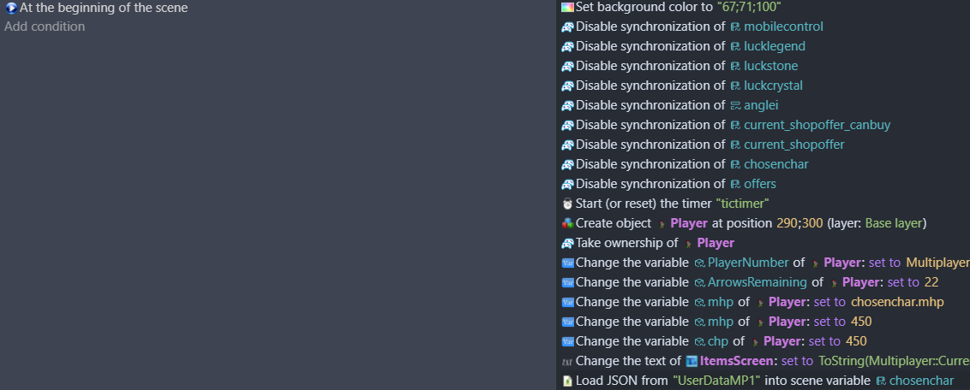This screenshot has width=970, height=390.
Task: Click the timer icon for "tictimer"
Action: (567, 204)
